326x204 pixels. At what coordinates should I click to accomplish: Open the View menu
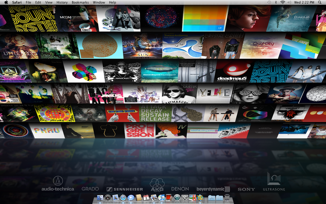click(x=49, y=2)
